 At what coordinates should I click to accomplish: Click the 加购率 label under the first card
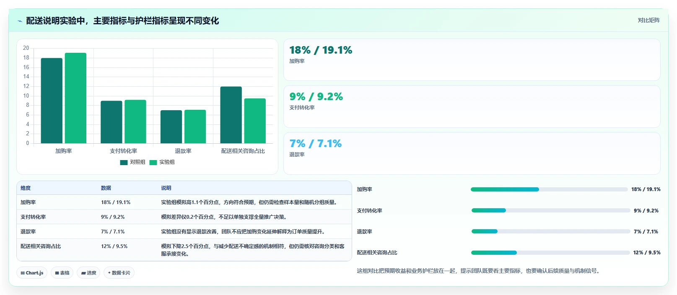tap(297, 61)
